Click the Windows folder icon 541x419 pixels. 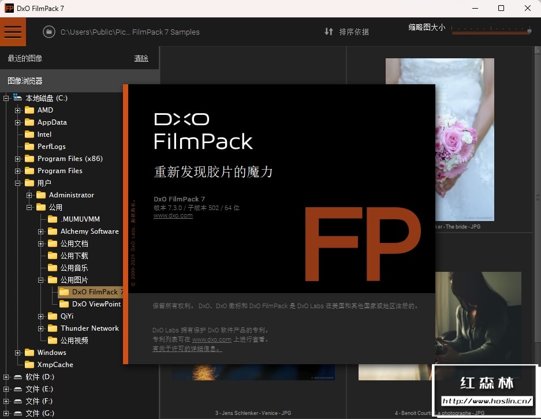[29, 353]
